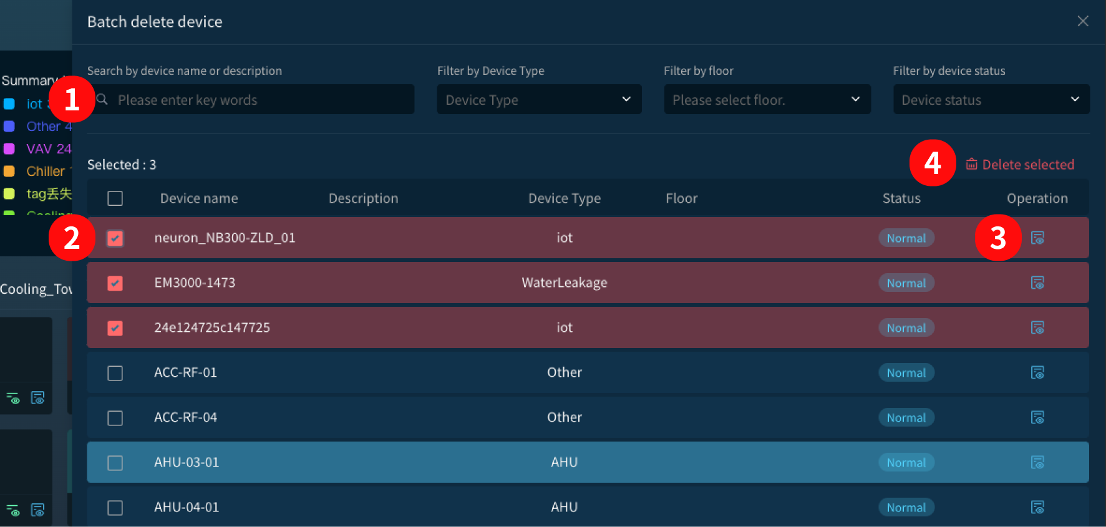Click device name ACC-RF-01
This screenshot has height=527, width=1106.
click(x=185, y=372)
